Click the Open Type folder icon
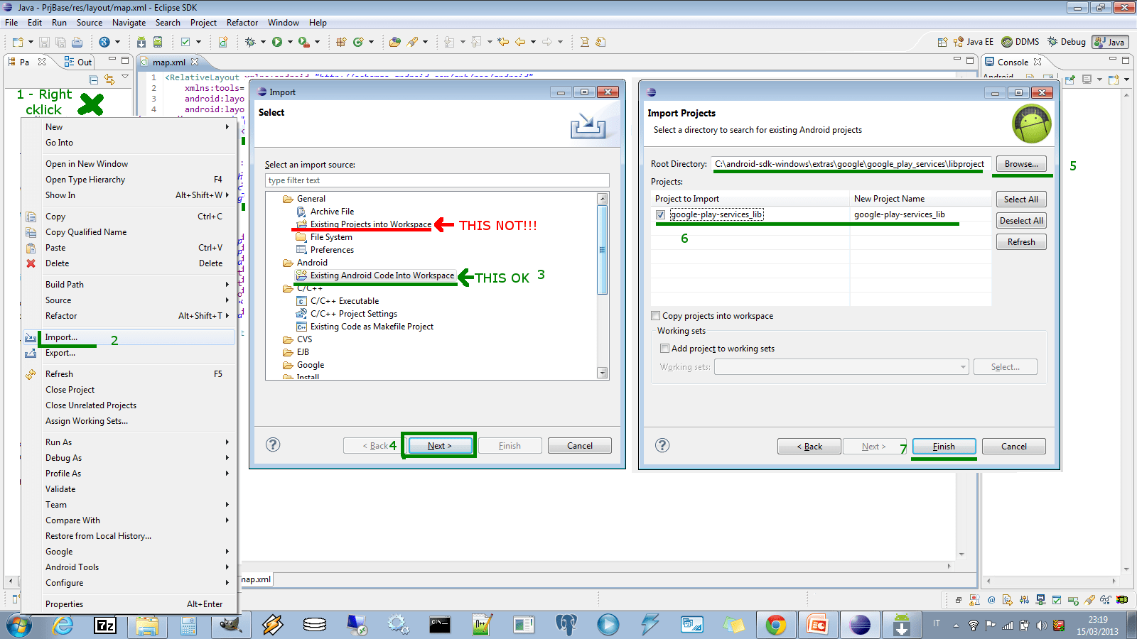 (395, 42)
